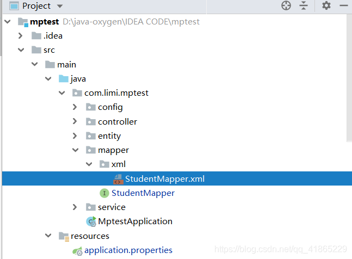352x259 pixels.
Task: Select the controller package label
Action: click(x=118, y=121)
